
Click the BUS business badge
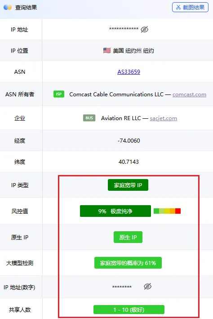[89, 118]
